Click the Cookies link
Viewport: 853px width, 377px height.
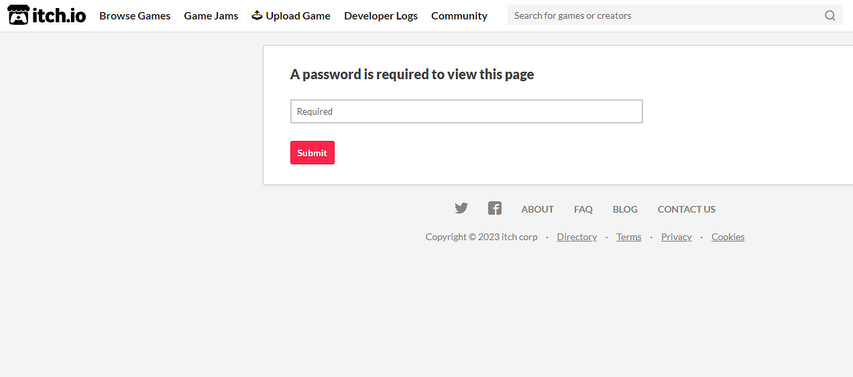click(728, 237)
